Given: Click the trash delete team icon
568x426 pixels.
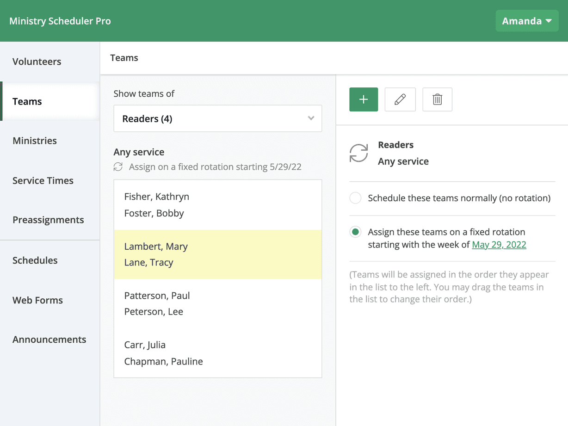Looking at the screenshot, I should pyautogui.click(x=437, y=99).
